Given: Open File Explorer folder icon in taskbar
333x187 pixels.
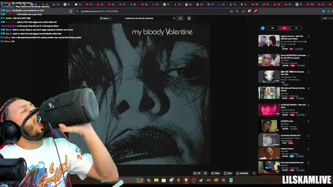Looking at the screenshot, I should (156, 180).
